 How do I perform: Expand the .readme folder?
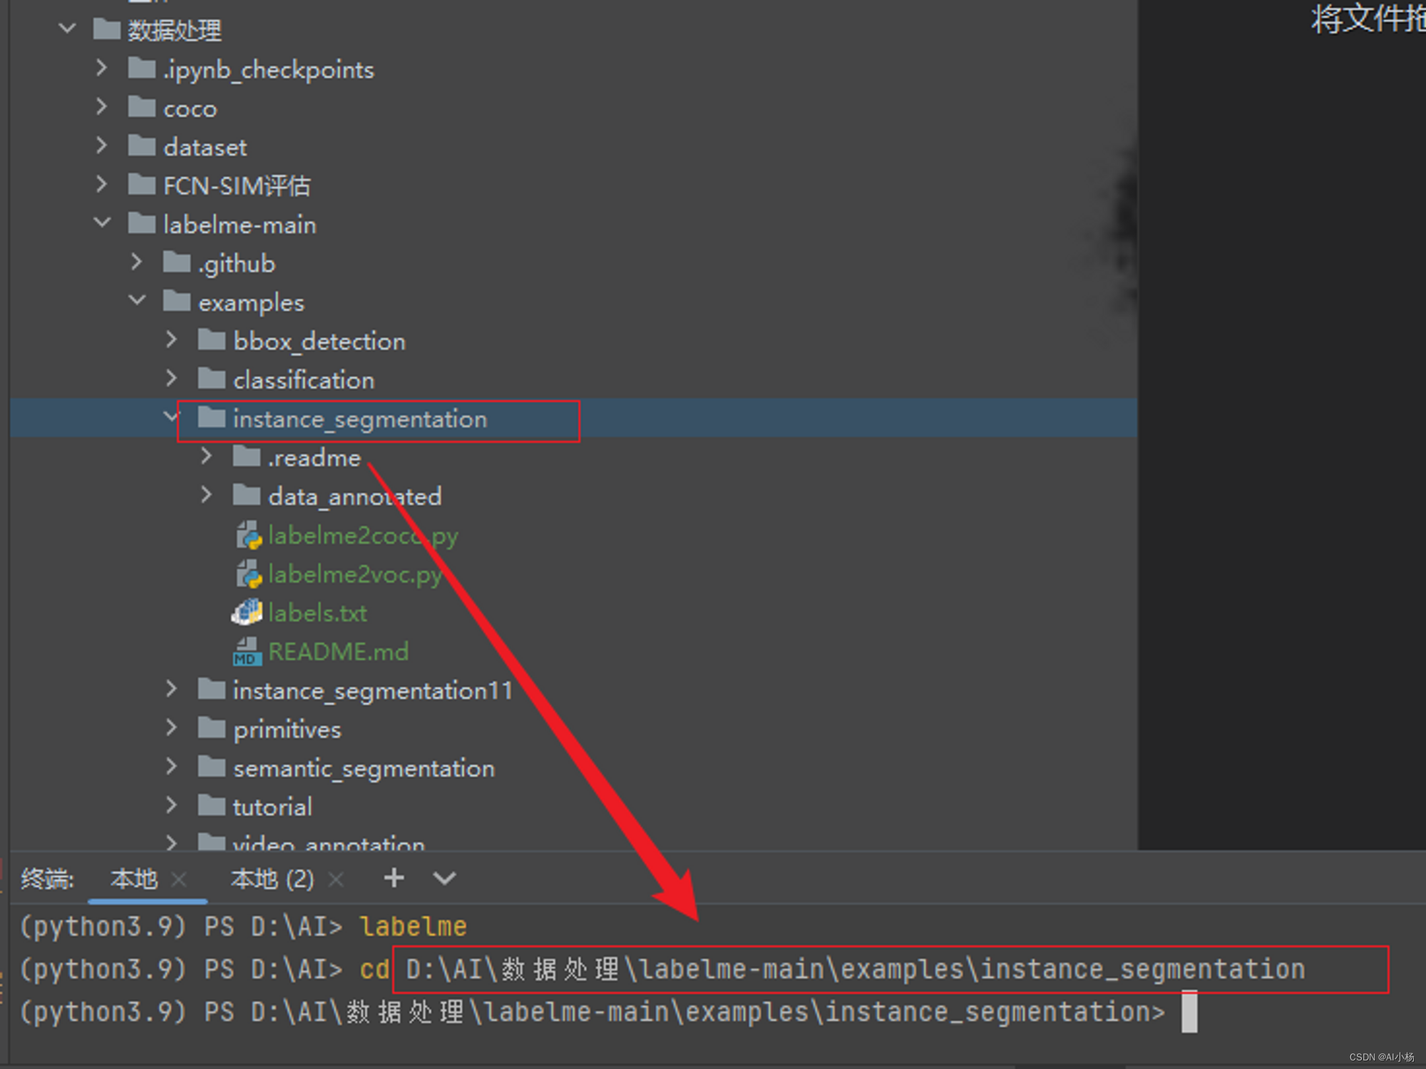[206, 456]
